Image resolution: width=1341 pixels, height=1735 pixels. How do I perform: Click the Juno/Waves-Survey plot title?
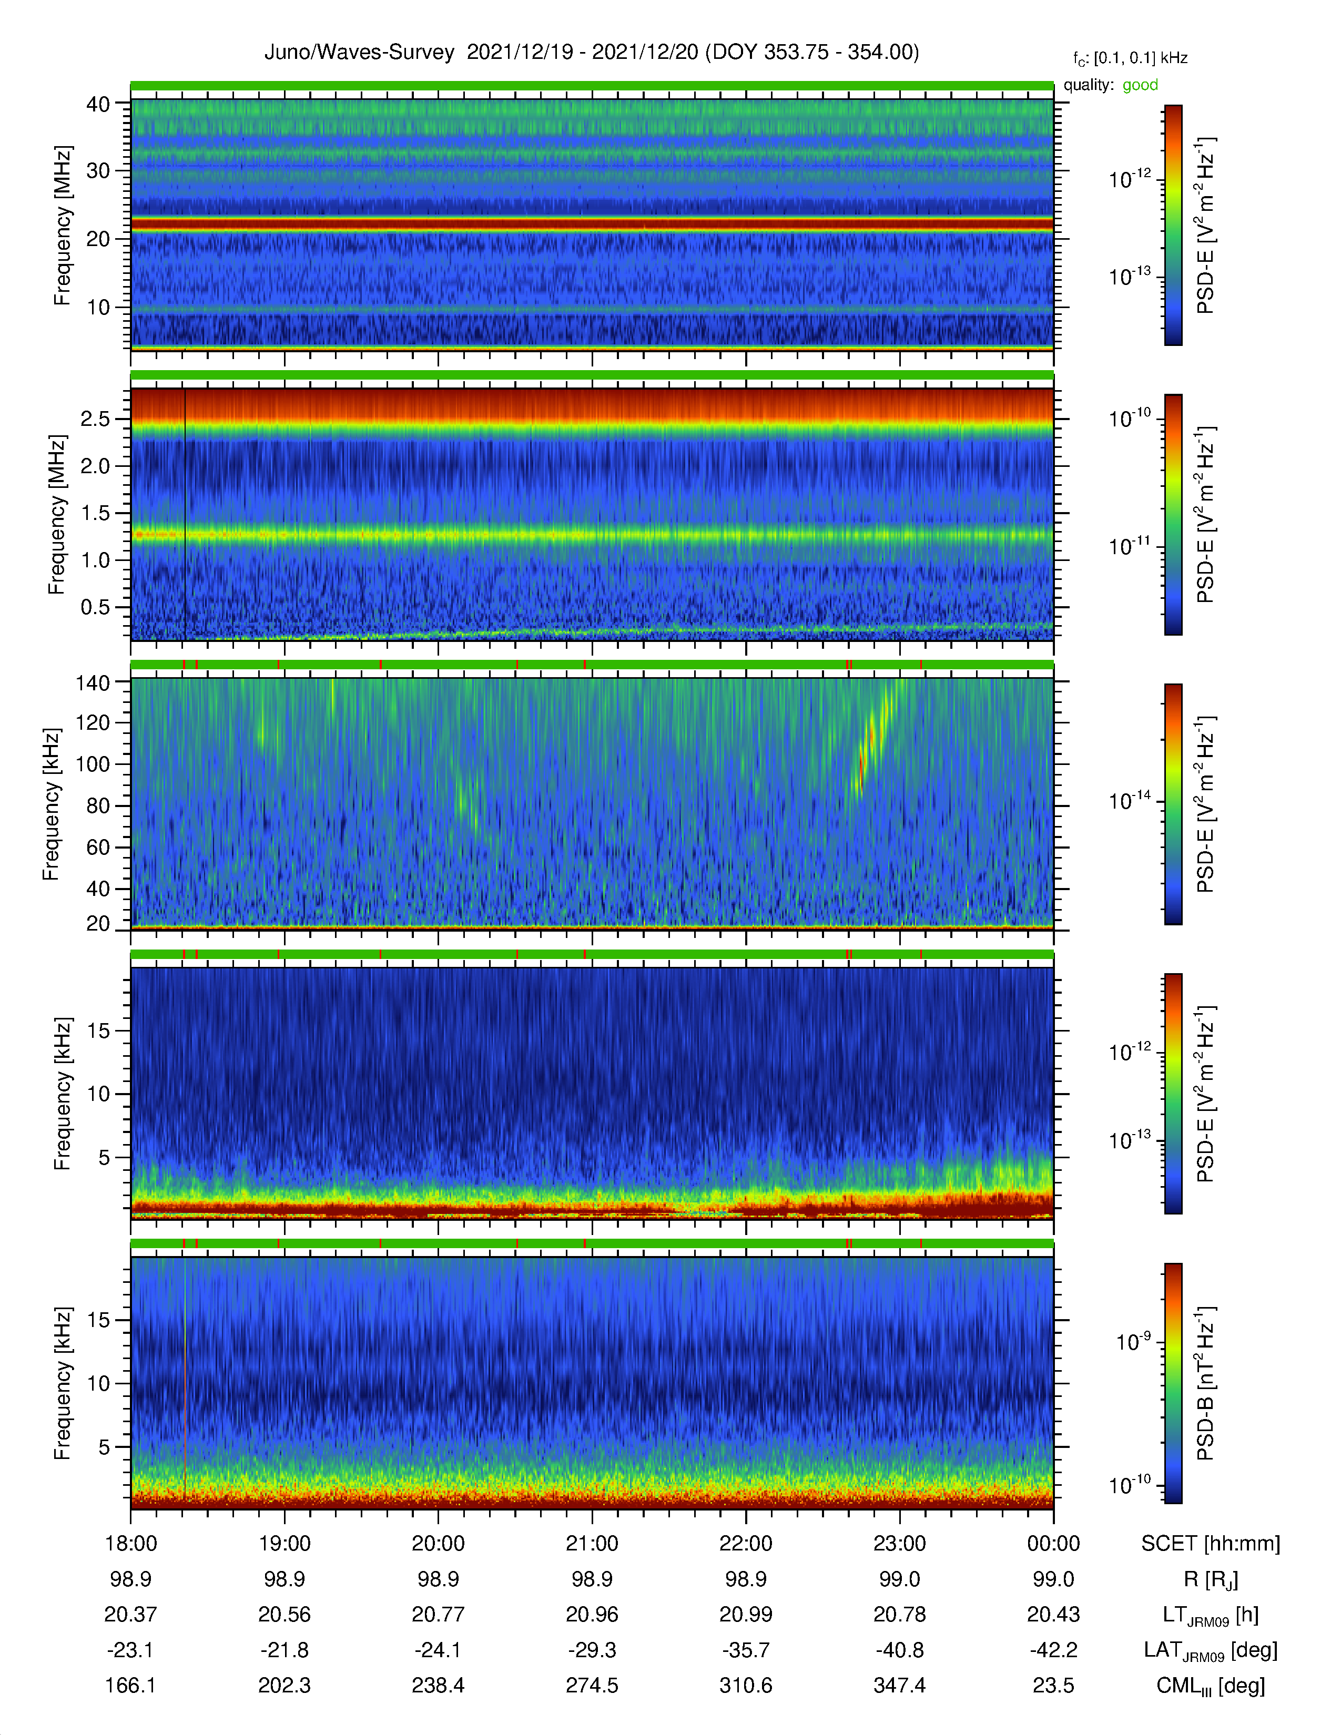pyautogui.click(x=592, y=53)
